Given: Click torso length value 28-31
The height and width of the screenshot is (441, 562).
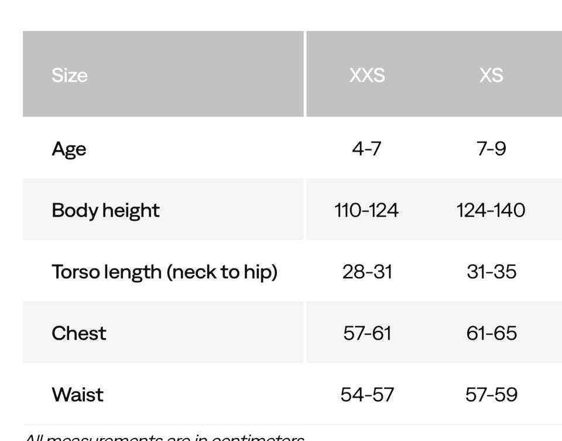Looking at the screenshot, I should (367, 272).
